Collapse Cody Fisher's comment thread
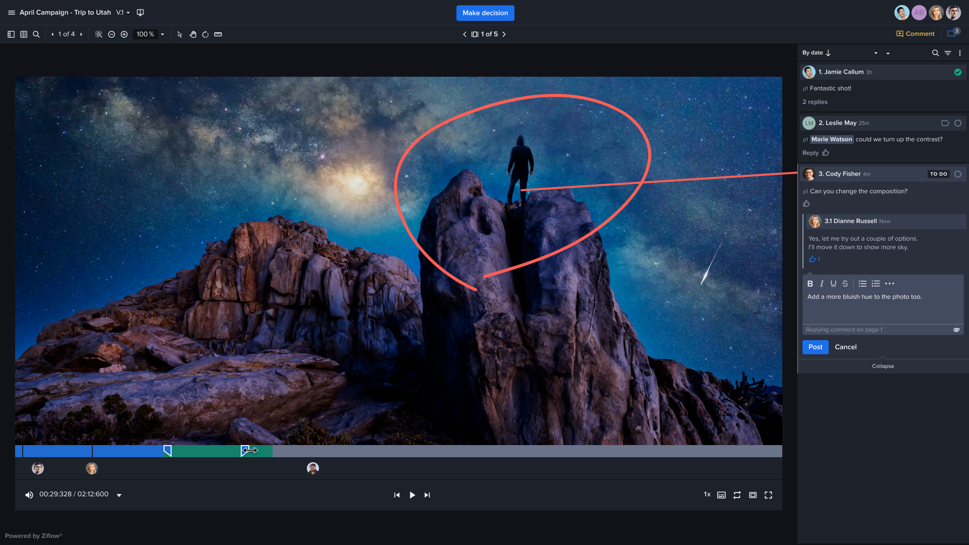 pyautogui.click(x=883, y=366)
